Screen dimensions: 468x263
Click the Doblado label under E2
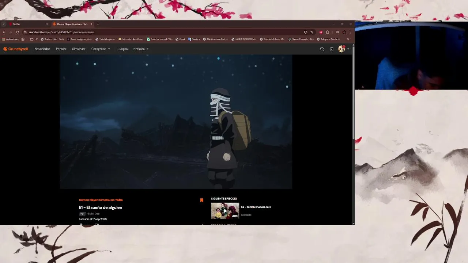coord(246,215)
